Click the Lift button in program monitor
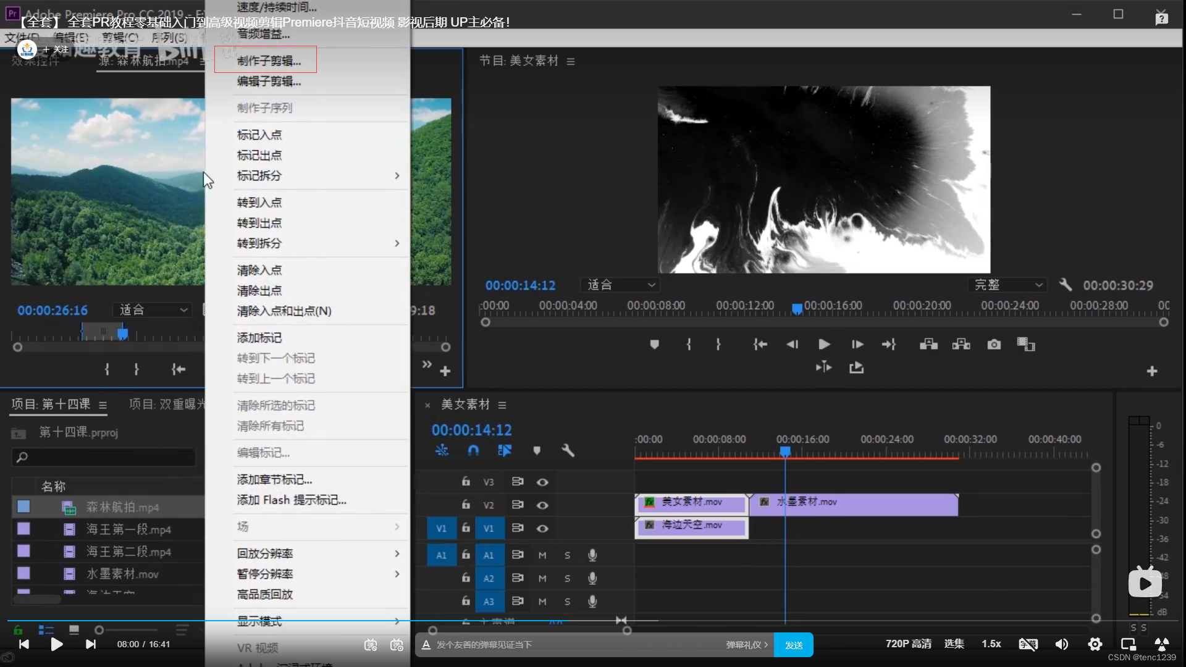The width and height of the screenshot is (1186, 667). (x=928, y=345)
